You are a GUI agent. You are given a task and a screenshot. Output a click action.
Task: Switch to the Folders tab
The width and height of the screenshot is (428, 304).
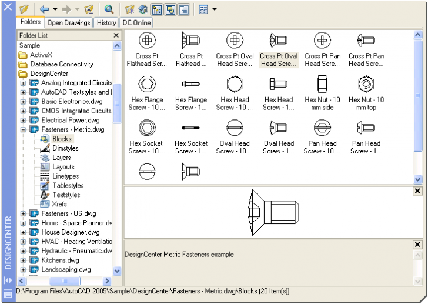(x=31, y=22)
